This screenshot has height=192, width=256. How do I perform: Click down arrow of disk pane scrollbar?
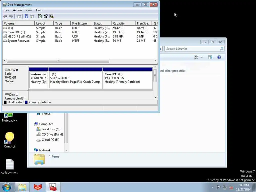[x=155, y=97]
